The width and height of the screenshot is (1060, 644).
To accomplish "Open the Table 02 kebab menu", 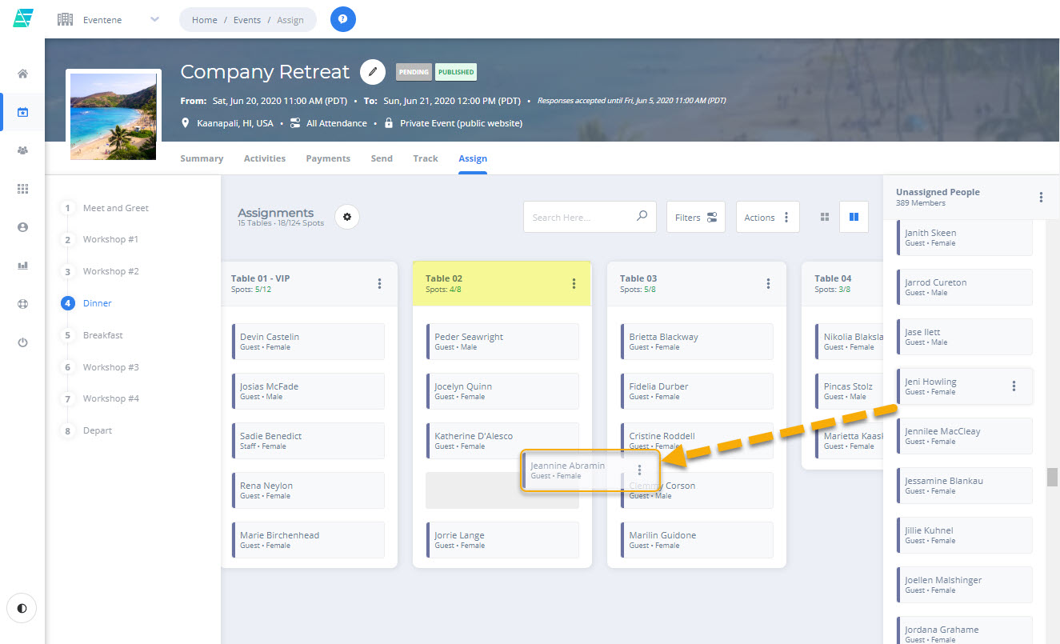I will click(x=573, y=283).
